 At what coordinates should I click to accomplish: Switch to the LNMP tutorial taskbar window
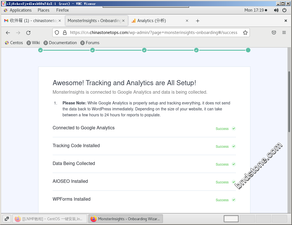[50, 219]
